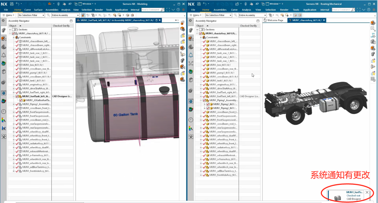Viewport: 378px width, 203px height.
Task: Close the MUN1_fuelTa checked-out notification
Action: point(367,192)
